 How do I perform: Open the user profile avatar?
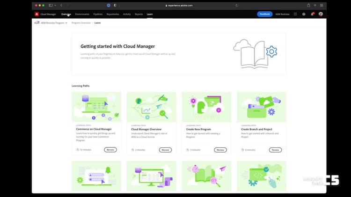tap(321, 14)
